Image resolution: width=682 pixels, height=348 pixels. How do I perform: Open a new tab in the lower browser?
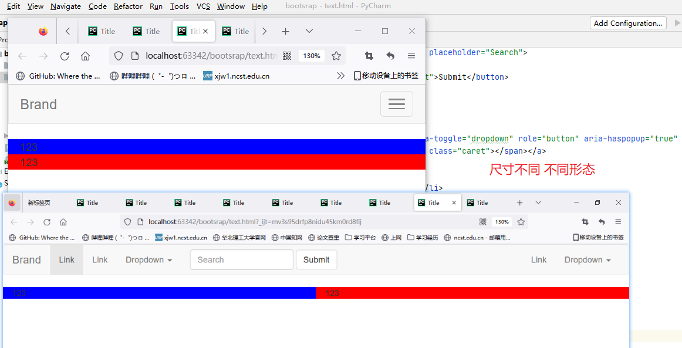pyautogui.click(x=520, y=202)
